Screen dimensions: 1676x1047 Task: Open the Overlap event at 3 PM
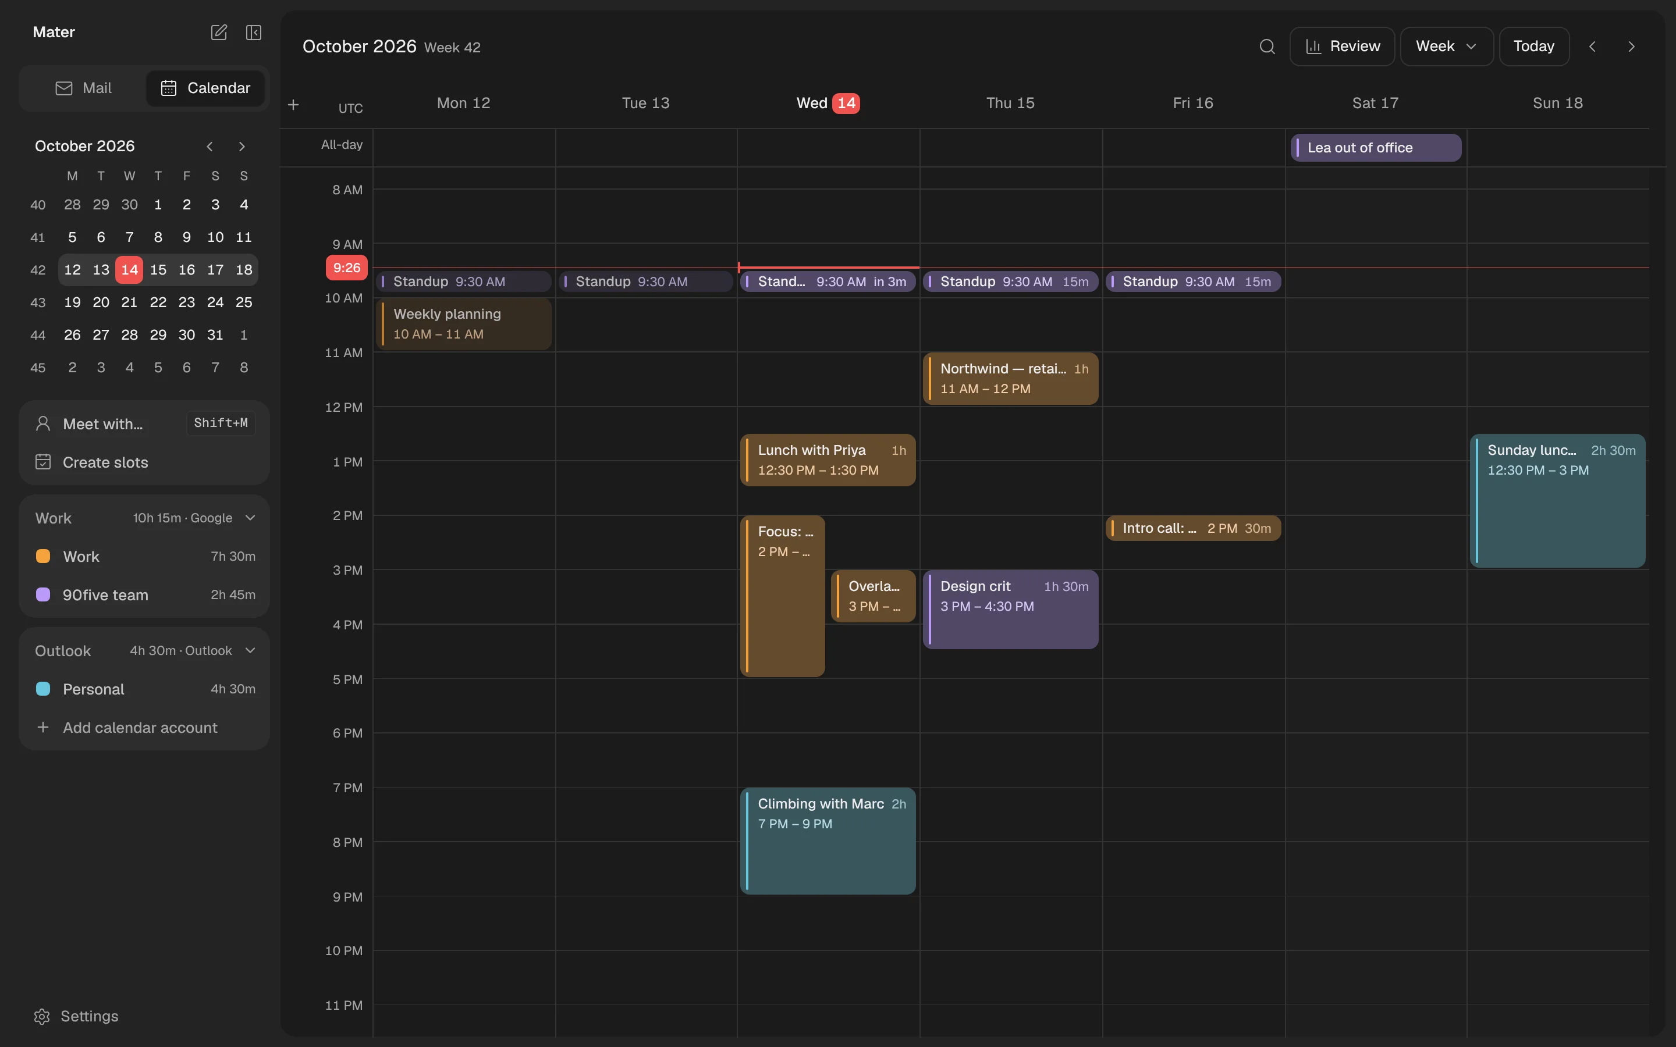pyautogui.click(x=873, y=596)
